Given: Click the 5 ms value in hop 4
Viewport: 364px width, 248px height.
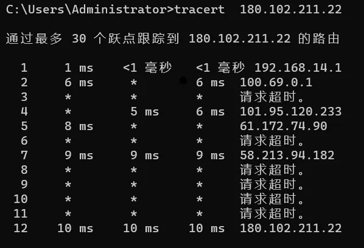Looking at the screenshot, I should point(145,112).
